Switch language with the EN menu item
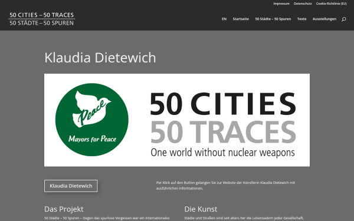The image size is (354, 221). pos(224,19)
